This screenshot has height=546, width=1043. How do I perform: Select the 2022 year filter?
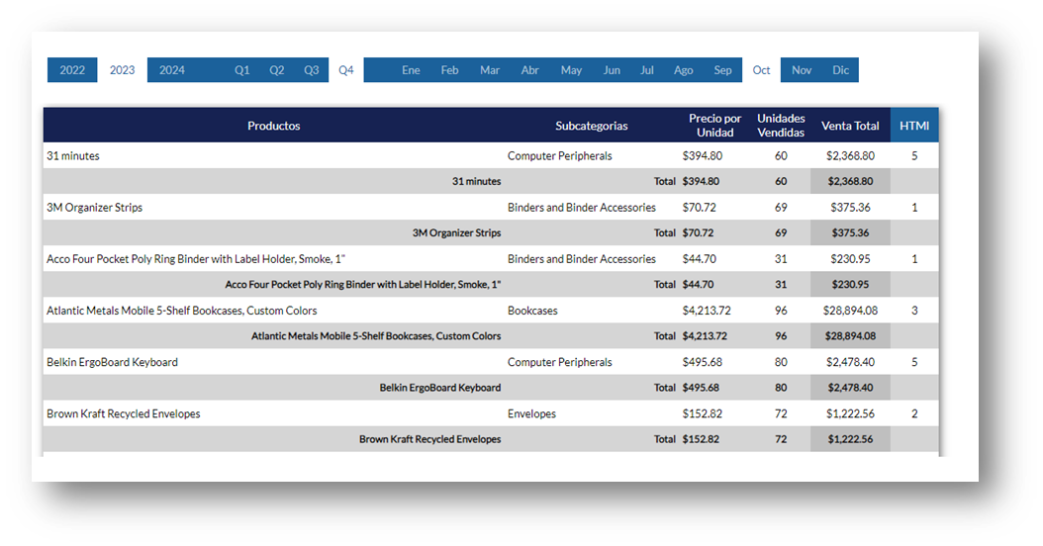pos(72,70)
